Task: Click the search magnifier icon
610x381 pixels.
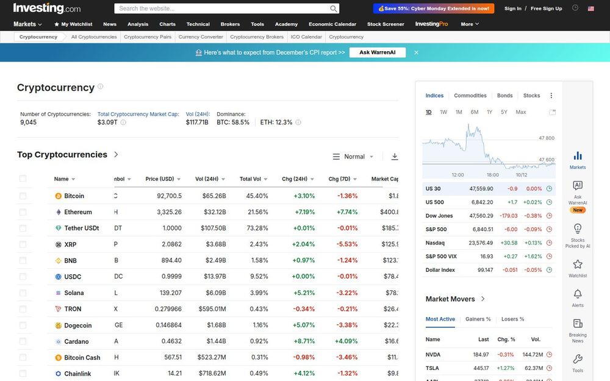Action: click(334, 9)
